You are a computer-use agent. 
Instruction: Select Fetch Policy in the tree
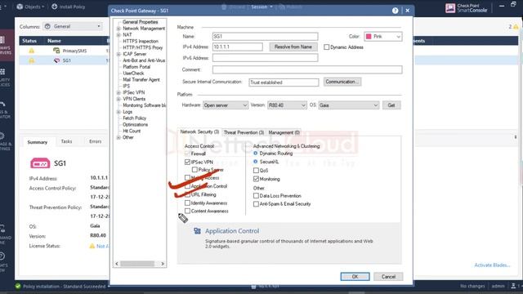pyautogui.click(x=134, y=118)
